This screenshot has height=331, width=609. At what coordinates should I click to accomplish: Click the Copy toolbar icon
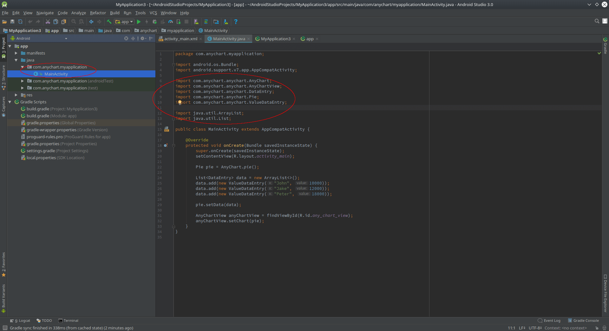coord(56,22)
